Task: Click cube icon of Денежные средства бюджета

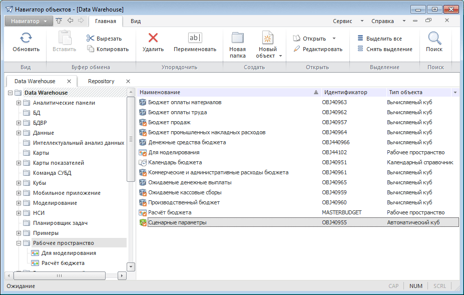Action: [143, 142]
